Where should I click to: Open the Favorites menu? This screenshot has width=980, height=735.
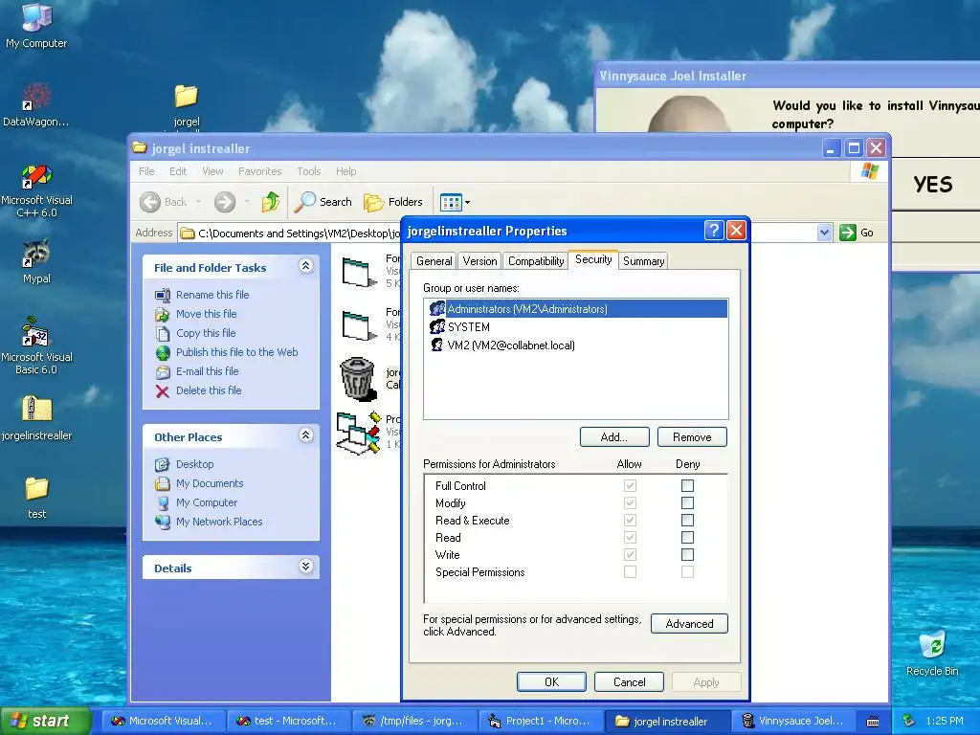[x=260, y=171]
